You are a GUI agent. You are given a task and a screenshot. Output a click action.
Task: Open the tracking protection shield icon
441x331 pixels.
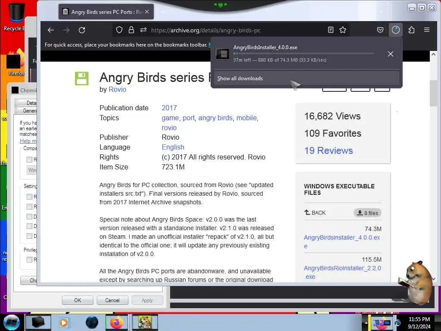(119, 30)
